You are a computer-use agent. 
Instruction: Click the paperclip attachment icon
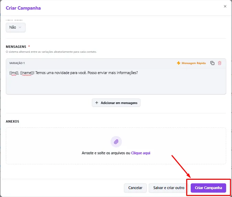pyautogui.click(x=116, y=142)
